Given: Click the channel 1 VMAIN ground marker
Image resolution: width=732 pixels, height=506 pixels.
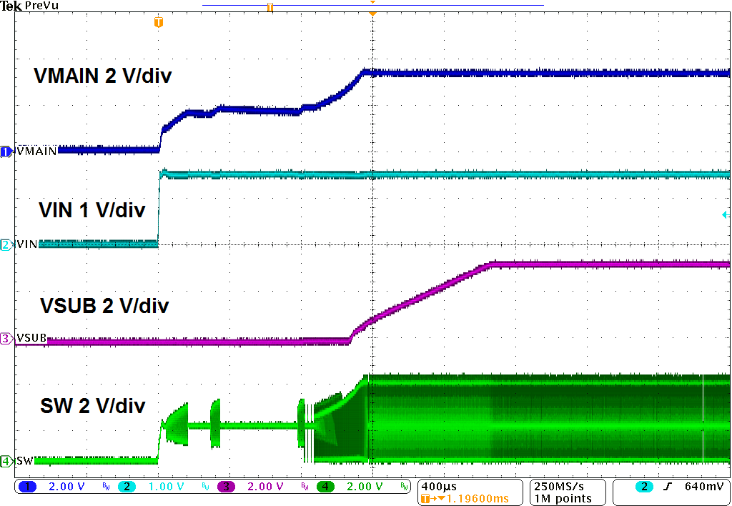Looking at the screenshot, I should [6, 152].
